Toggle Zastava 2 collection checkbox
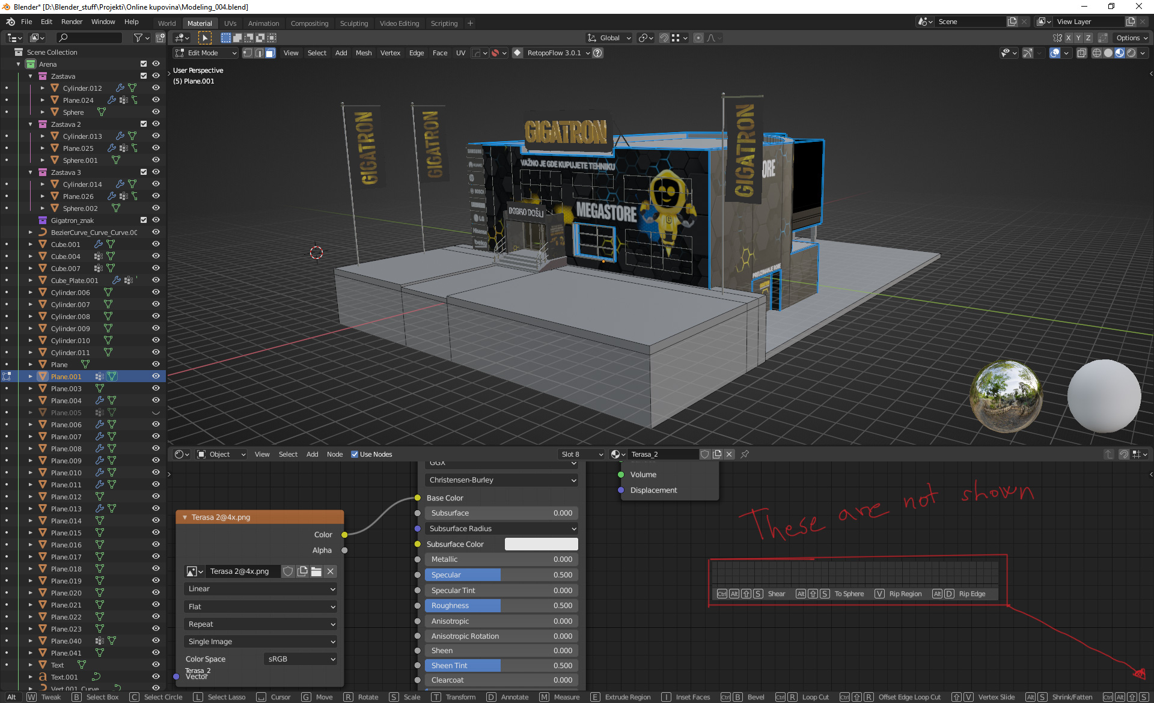 point(144,124)
